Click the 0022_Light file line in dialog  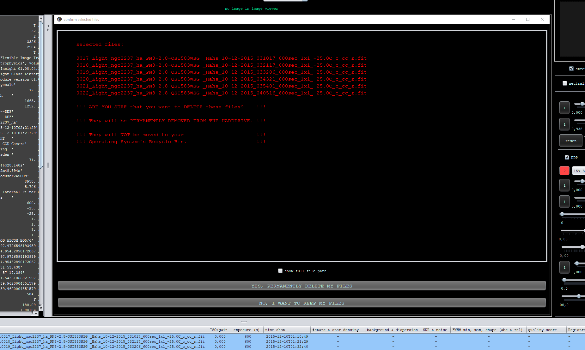coord(222,93)
